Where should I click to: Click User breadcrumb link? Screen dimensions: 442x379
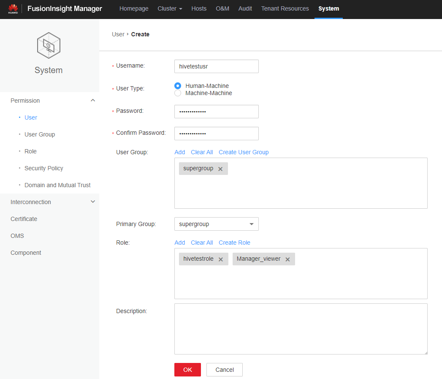point(118,34)
